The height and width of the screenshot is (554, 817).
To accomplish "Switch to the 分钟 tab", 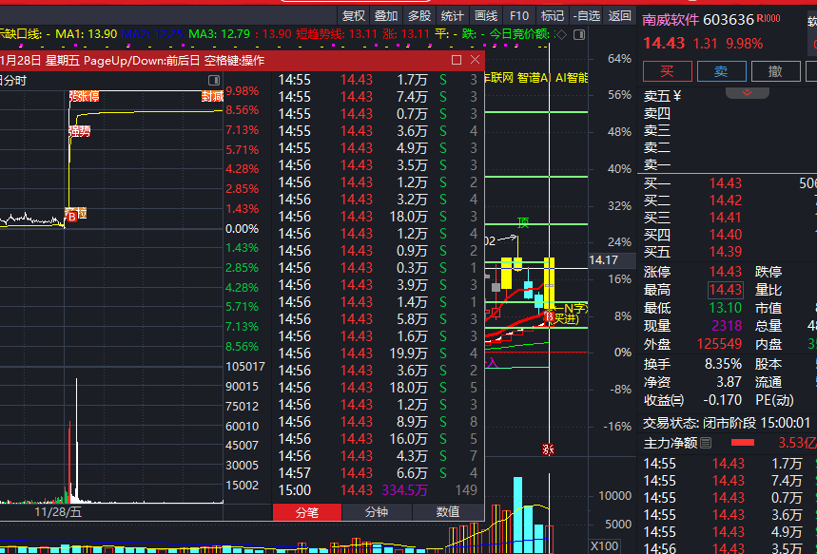I will point(377,512).
